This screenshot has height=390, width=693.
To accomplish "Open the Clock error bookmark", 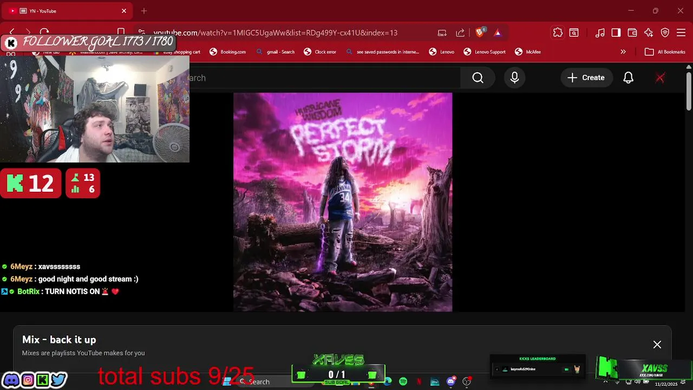I will (x=320, y=52).
